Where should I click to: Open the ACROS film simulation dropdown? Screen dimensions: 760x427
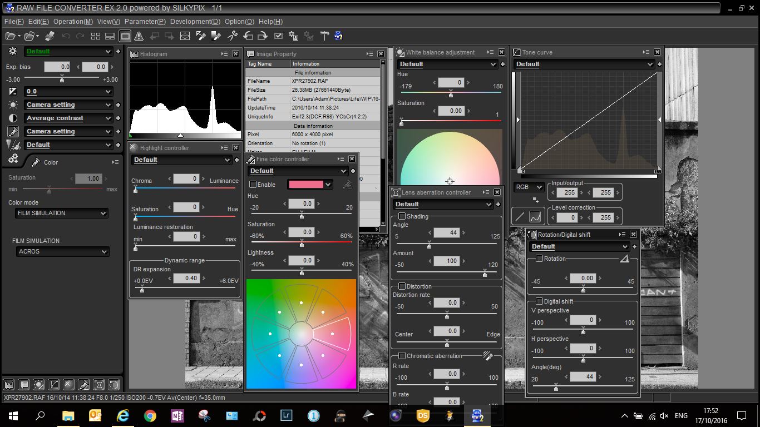coord(63,251)
